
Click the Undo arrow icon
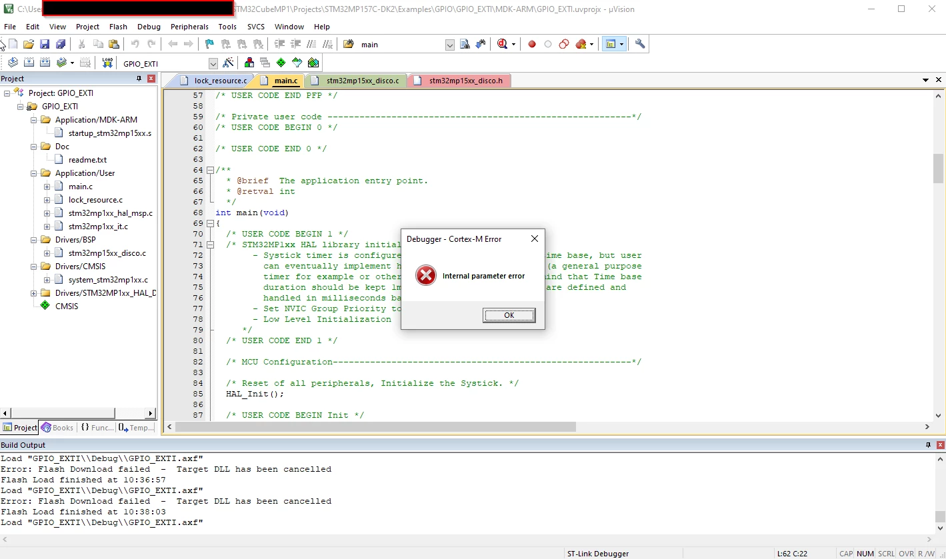135,44
